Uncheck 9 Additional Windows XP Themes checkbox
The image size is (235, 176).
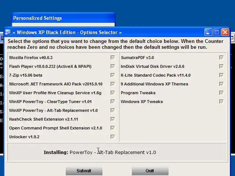(221, 84)
